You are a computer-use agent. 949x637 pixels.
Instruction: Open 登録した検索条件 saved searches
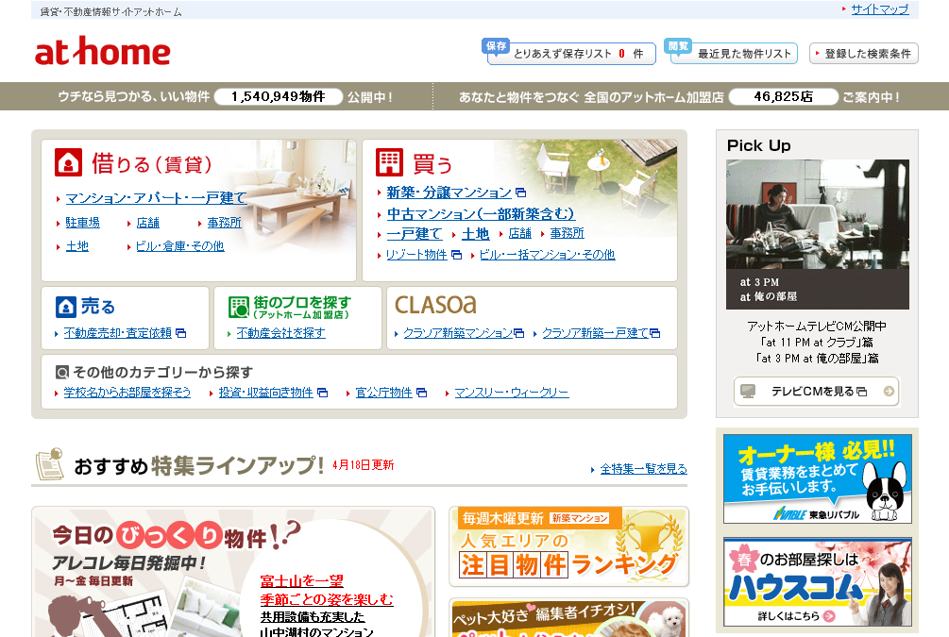(x=864, y=54)
